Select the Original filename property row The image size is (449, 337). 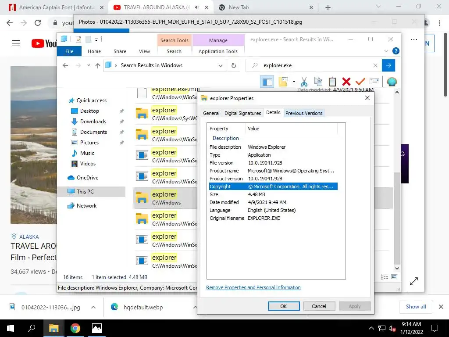tap(273, 218)
